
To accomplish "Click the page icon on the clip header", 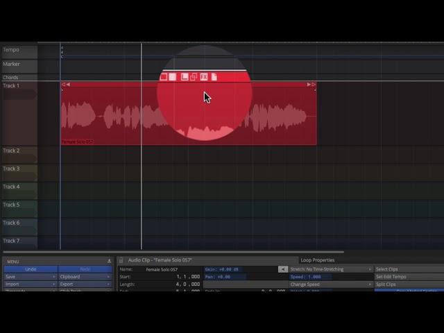I will tap(214, 77).
